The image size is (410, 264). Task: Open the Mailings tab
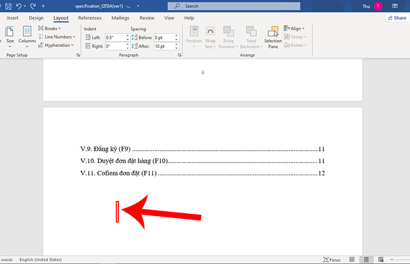pyautogui.click(x=120, y=18)
